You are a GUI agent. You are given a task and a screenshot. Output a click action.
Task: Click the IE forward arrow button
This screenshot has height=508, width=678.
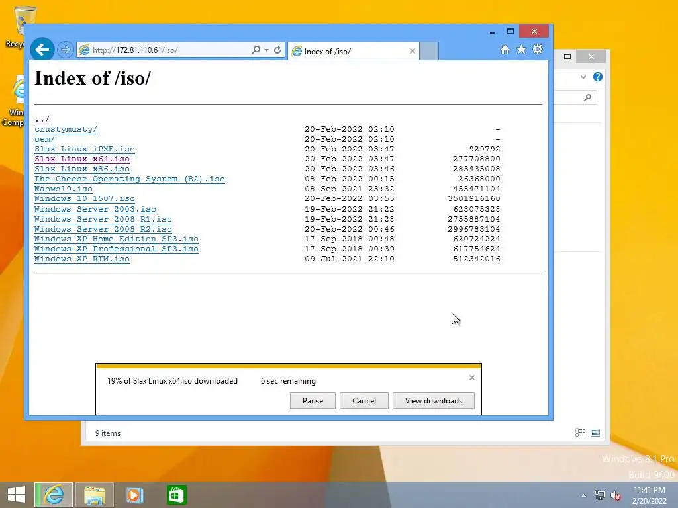(66, 50)
